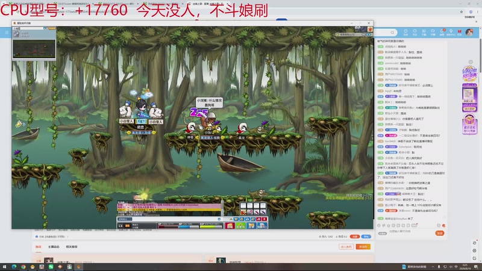482x271 pixels.
Task: Open the purple gift box promo card
Action: pyautogui.click(x=470, y=124)
